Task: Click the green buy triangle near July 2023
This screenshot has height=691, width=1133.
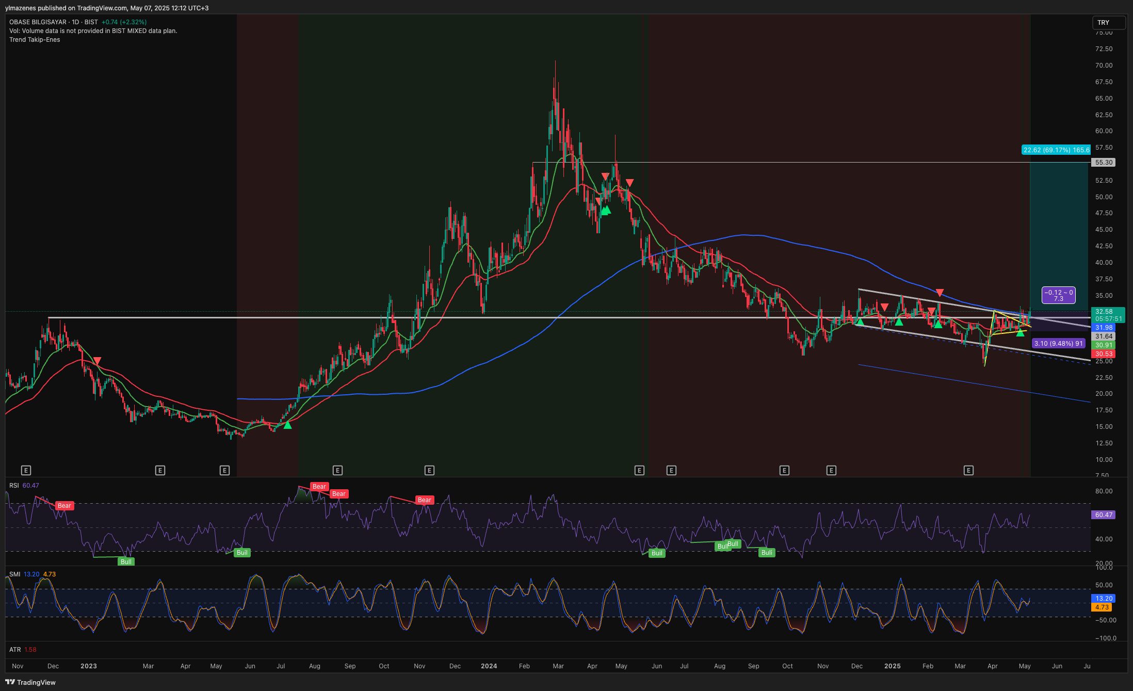Action: (287, 425)
